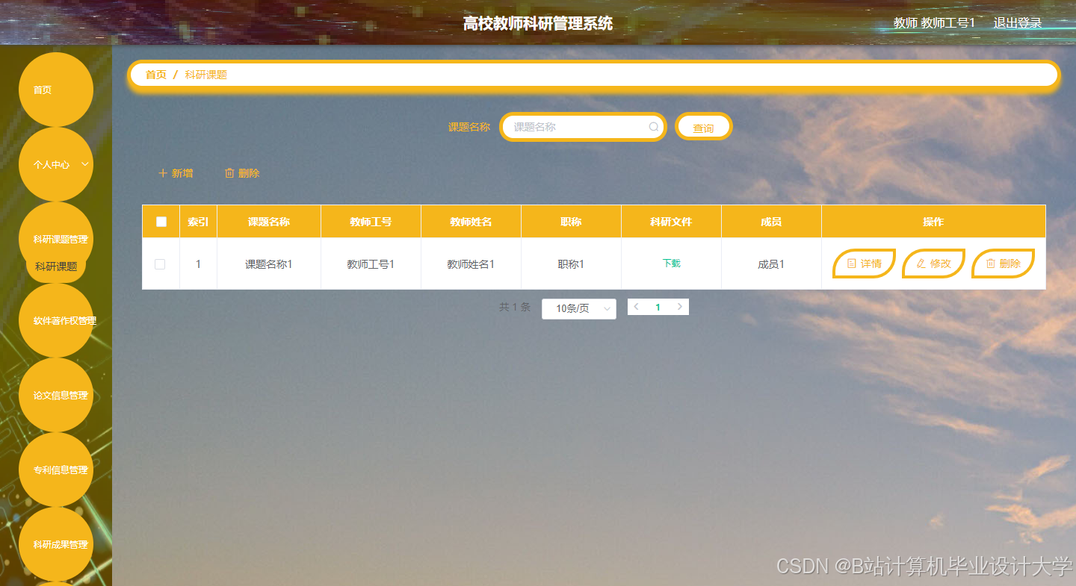Click the 成员 column header
The height and width of the screenshot is (586, 1076).
click(771, 222)
